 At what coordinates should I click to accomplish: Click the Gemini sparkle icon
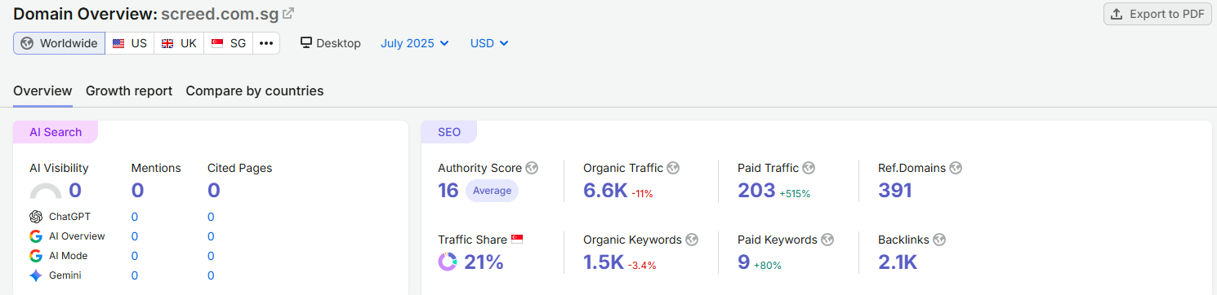click(x=36, y=275)
